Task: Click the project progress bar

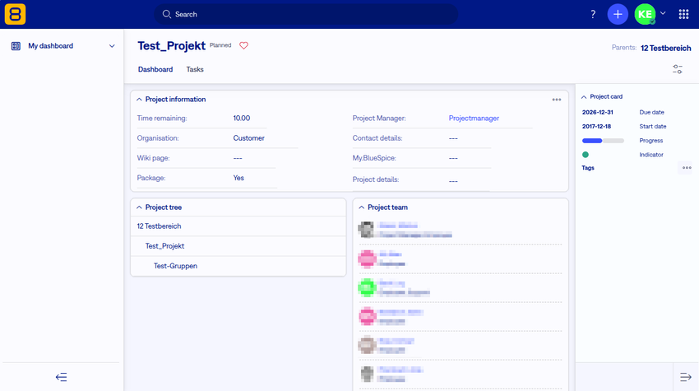Action: pyautogui.click(x=603, y=141)
